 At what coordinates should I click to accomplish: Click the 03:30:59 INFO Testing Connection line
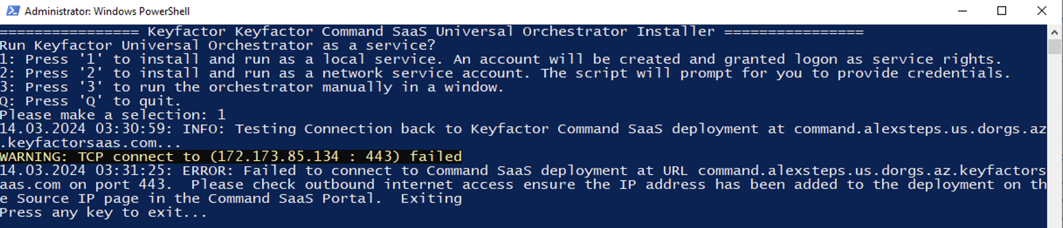(x=523, y=129)
